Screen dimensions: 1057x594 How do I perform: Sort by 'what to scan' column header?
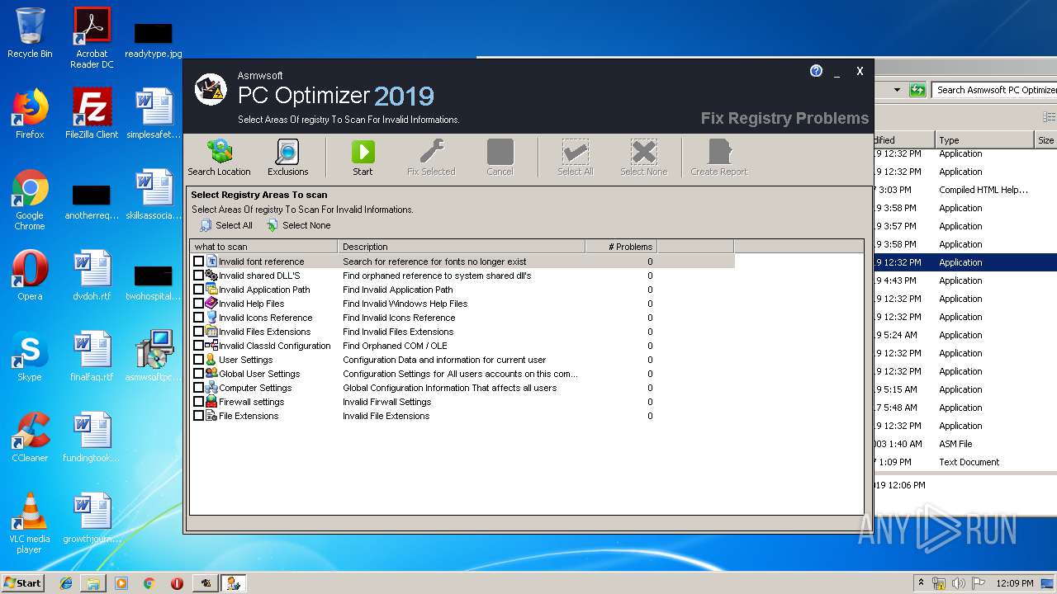[263, 247]
